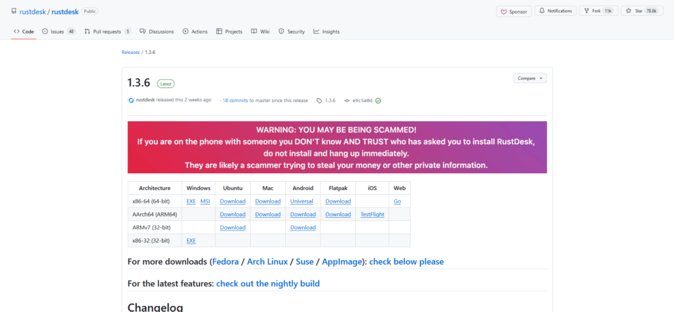The height and width of the screenshot is (312, 674).
Task: Click the Pull requests counter 5
Action: pyautogui.click(x=128, y=32)
